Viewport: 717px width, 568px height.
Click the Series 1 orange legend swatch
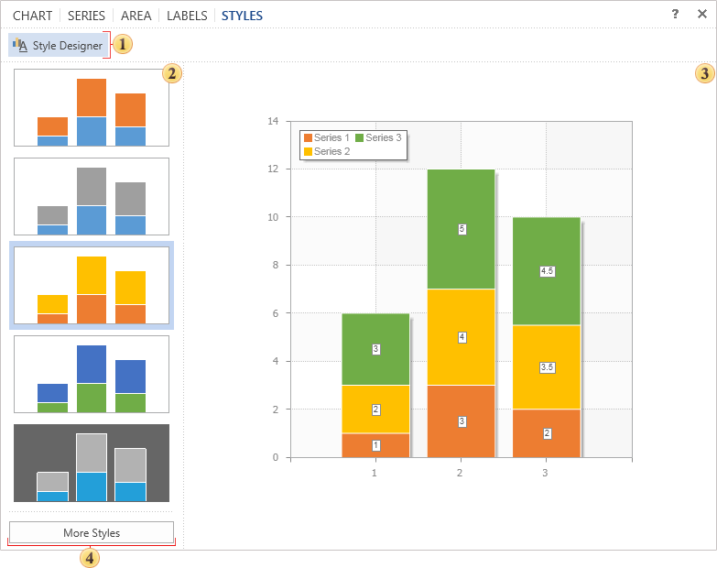(x=308, y=137)
